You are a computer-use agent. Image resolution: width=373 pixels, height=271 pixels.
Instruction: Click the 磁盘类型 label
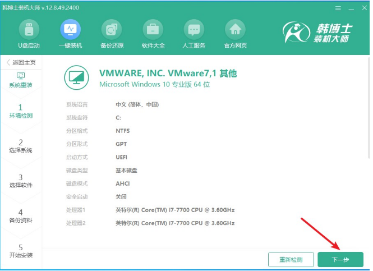(x=77, y=171)
